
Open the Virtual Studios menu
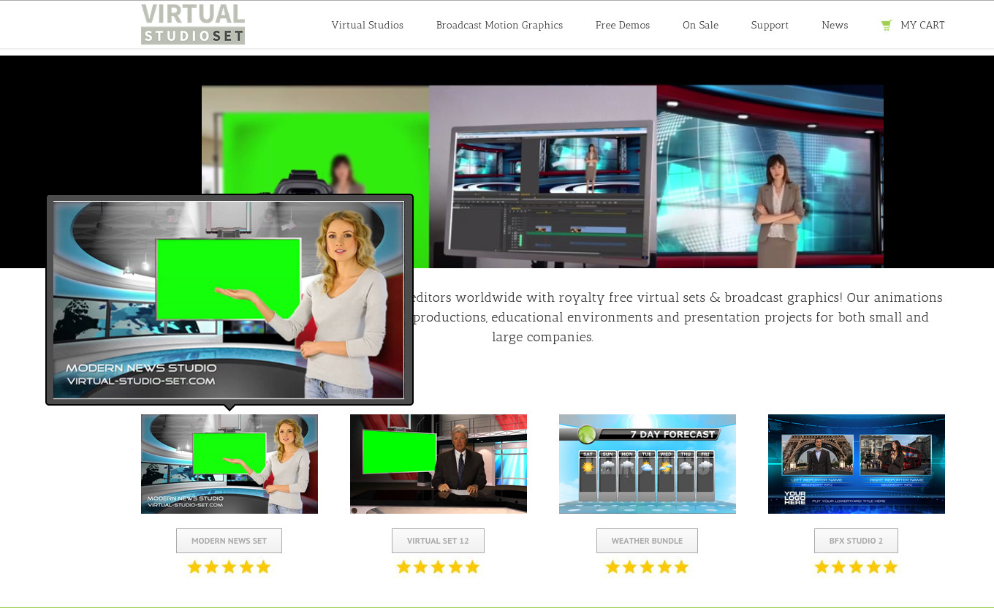[x=368, y=25]
